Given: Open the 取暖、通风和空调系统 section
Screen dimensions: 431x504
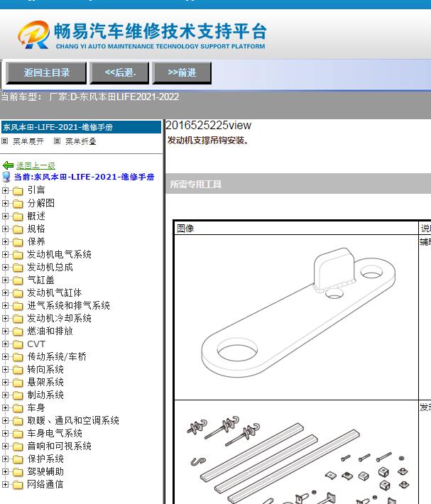Looking at the screenshot, I should point(73,420).
